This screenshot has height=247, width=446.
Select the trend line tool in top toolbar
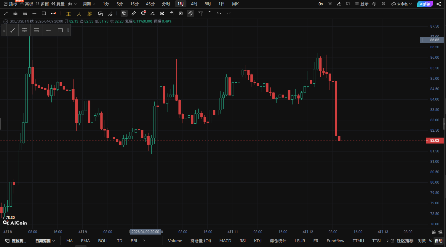(6, 13)
